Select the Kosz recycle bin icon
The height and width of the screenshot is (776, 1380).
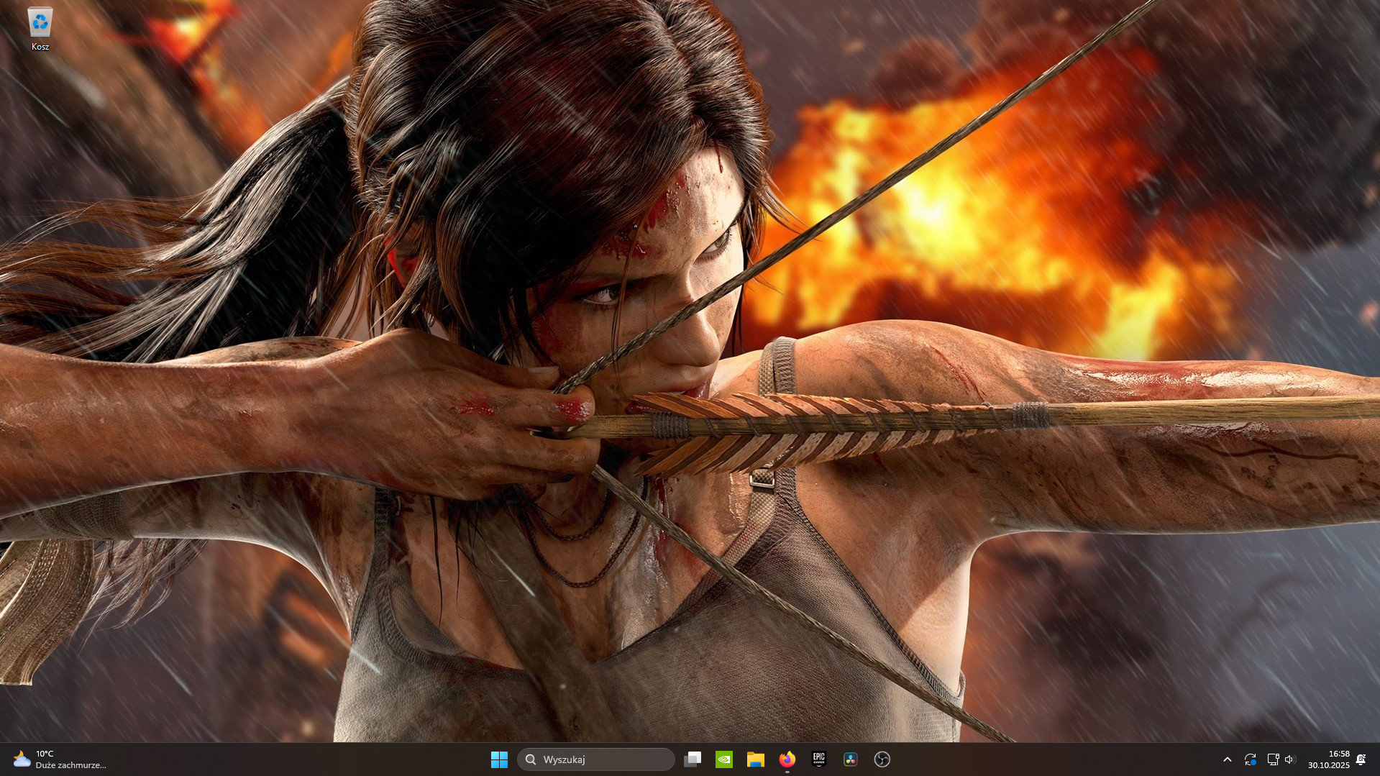40,29
